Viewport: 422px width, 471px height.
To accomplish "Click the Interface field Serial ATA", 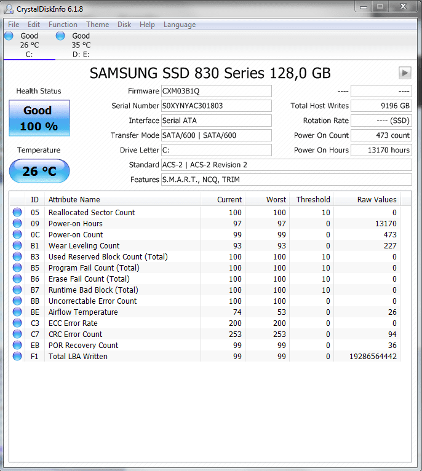I will pos(217,121).
